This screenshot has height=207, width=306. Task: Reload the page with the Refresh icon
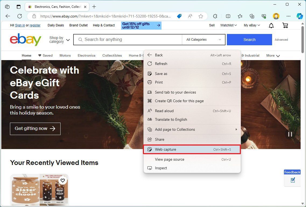pos(19,16)
